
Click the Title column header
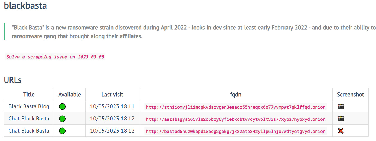(29, 95)
